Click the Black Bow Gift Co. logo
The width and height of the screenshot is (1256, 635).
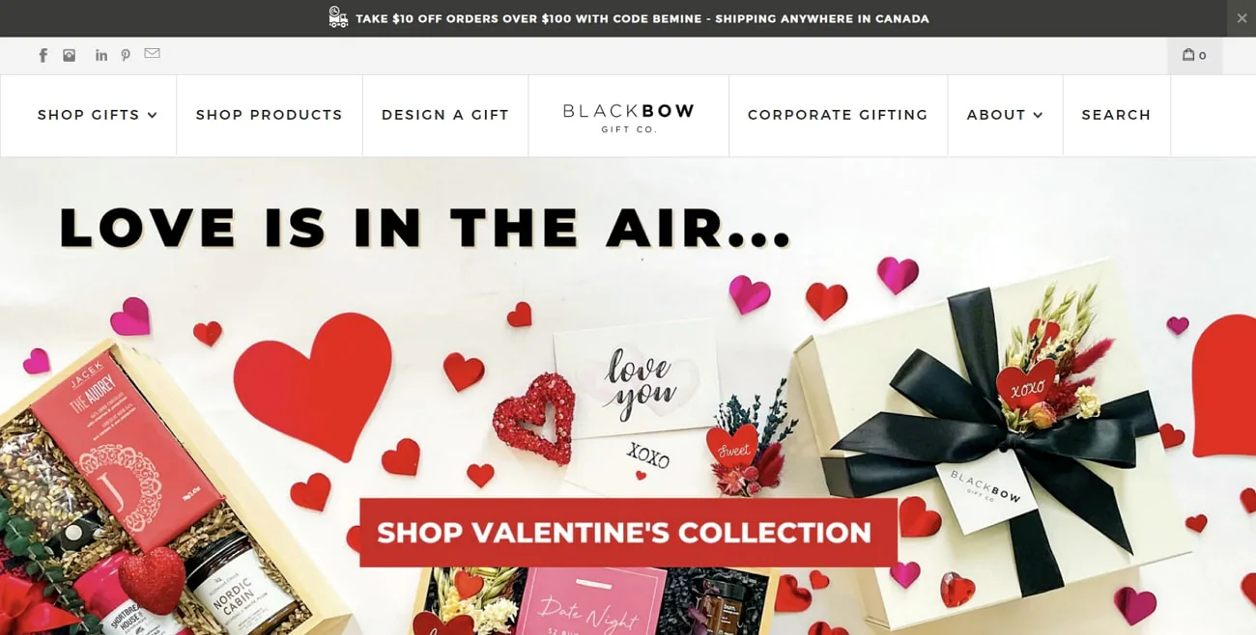[x=629, y=117]
